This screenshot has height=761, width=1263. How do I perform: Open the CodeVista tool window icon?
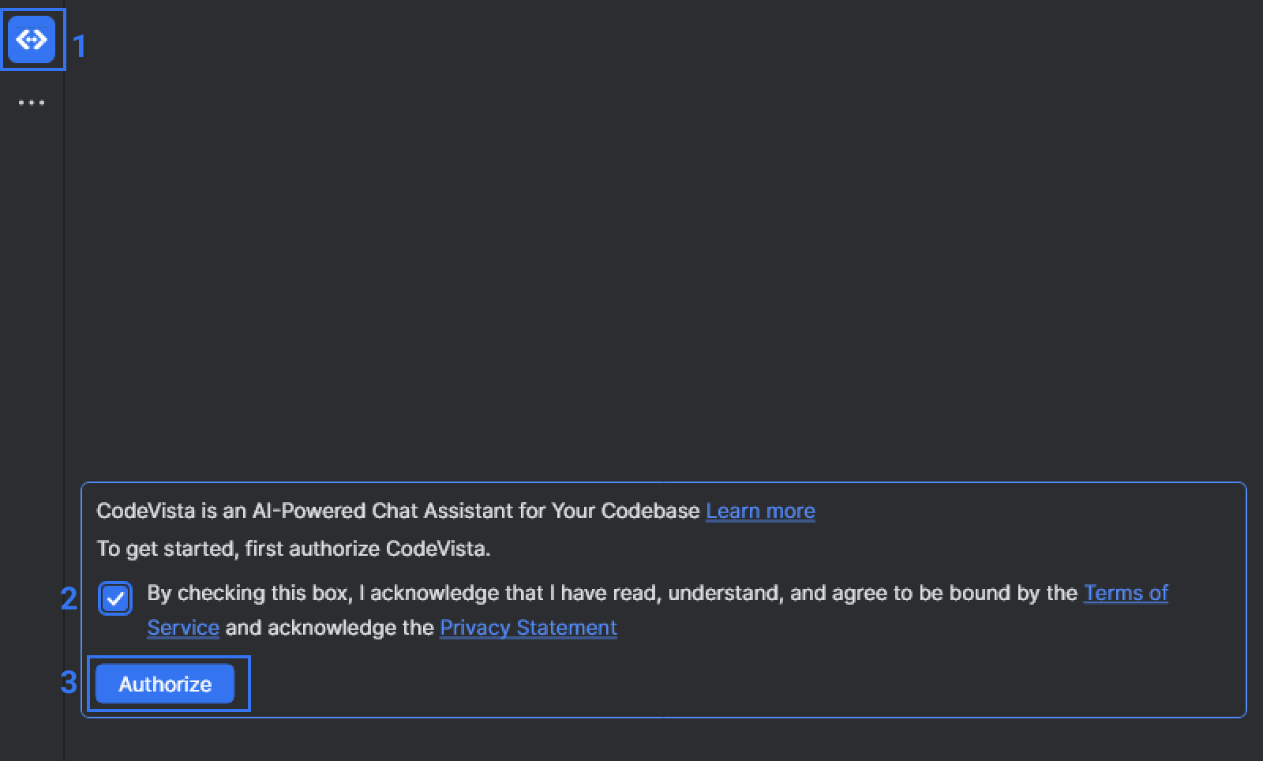click(x=32, y=39)
